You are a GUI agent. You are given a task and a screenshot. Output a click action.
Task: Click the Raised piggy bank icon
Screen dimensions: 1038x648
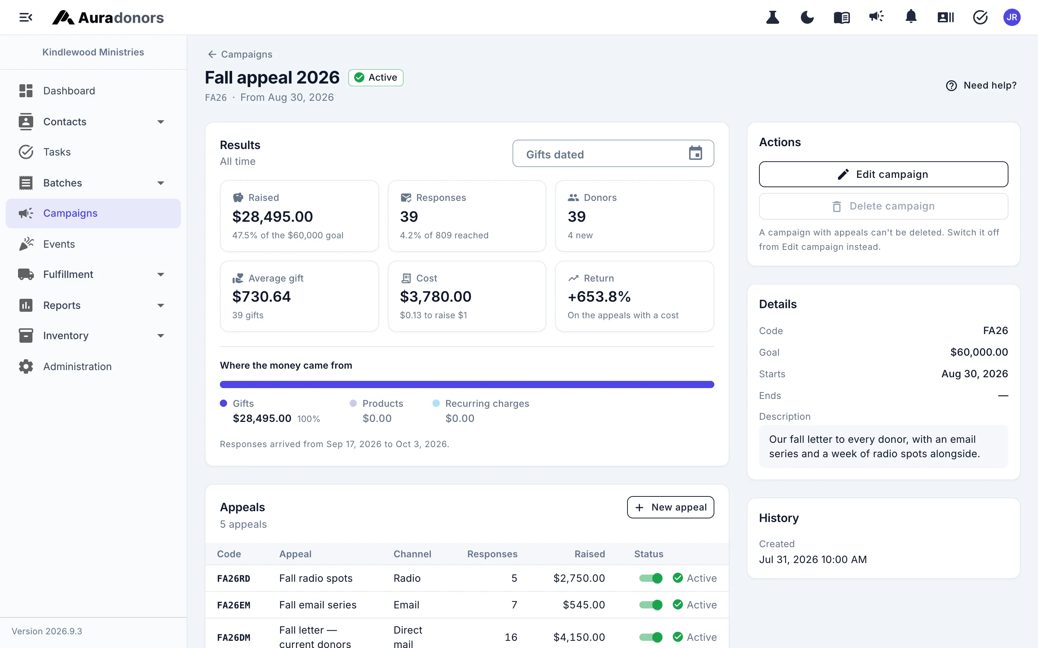(238, 198)
